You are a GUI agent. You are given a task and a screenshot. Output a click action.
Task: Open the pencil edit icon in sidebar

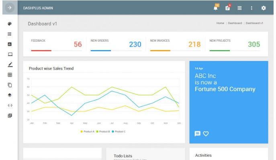click(10, 65)
